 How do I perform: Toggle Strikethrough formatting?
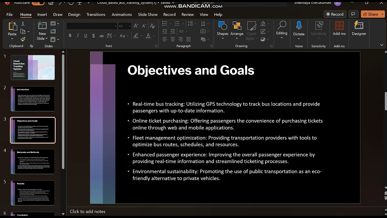[x=102, y=36]
